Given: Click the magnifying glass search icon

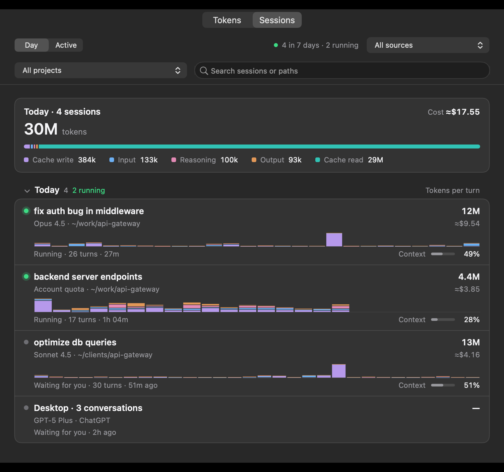Looking at the screenshot, I should click(x=204, y=71).
